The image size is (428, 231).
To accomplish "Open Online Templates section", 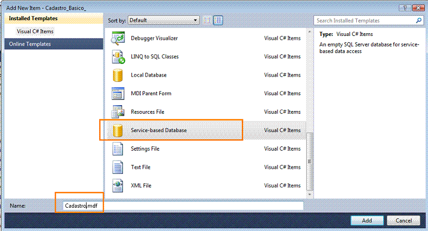I will [x=54, y=44].
